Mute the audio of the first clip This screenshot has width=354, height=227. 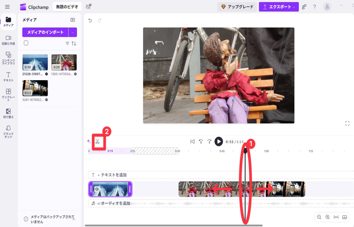click(97, 189)
